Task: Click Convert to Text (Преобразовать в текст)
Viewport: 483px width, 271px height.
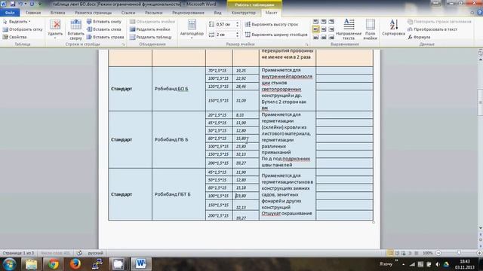Action: (x=432, y=29)
